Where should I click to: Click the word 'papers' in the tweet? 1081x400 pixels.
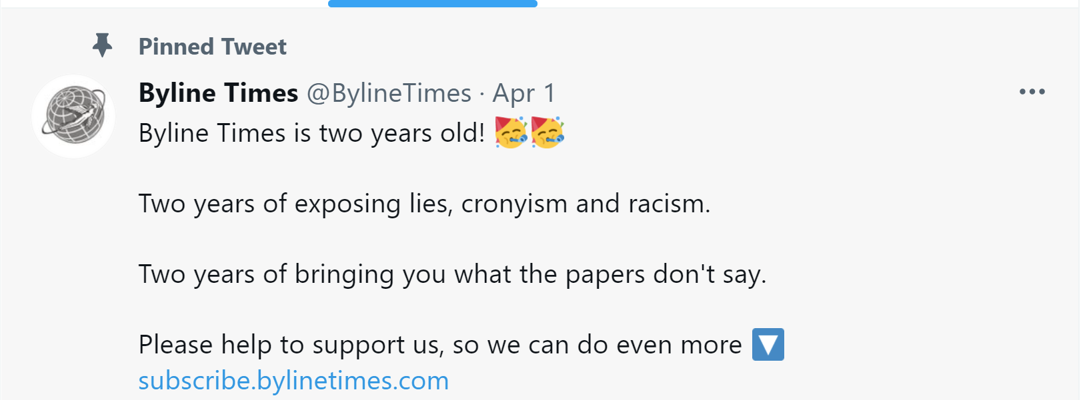[605, 274]
